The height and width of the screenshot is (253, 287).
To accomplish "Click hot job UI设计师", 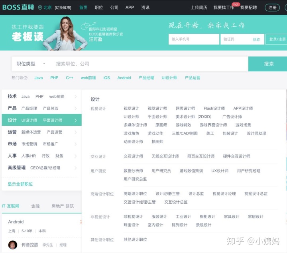I will pyautogui.click(x=169, y=78).
